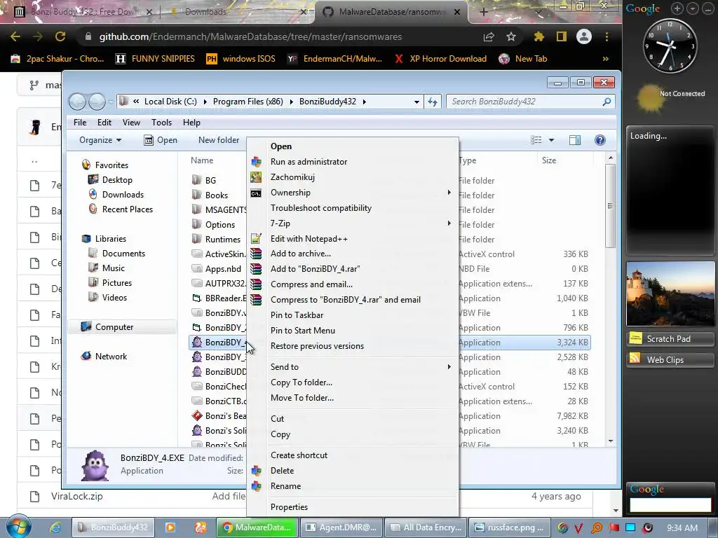
Task: Click the Notepad++ icon in context menu
Action: (256, 238)
